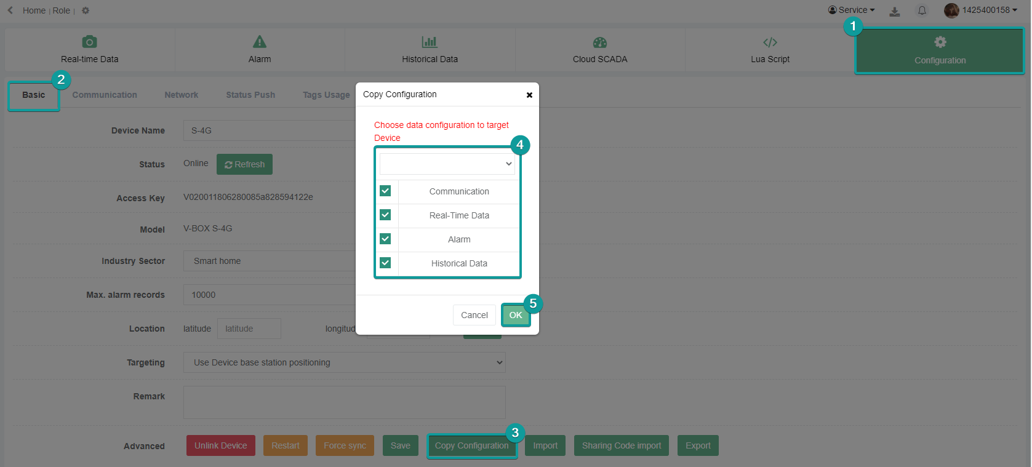This screenshot has width=1032, height=467.
Task: Toggle the Historical Data checkbox
Action: (x=385, y=263)
